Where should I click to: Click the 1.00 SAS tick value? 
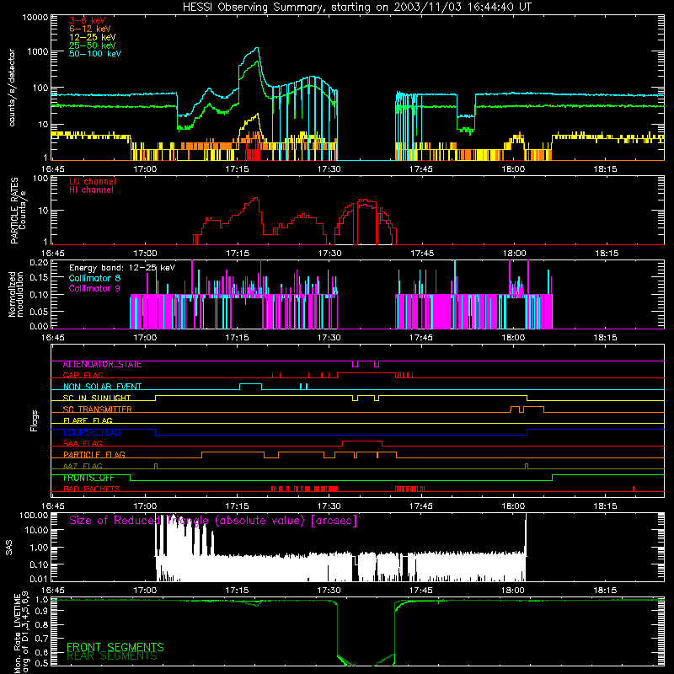[39, 548]
